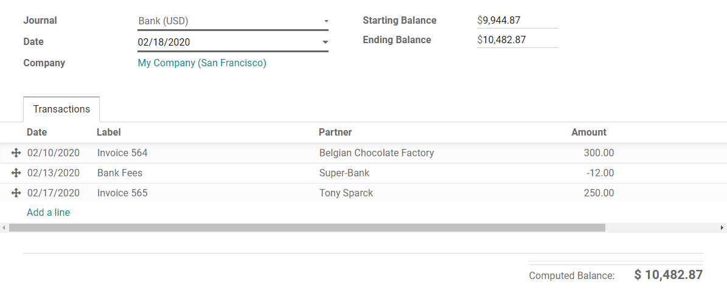Edit the Ending Balance field
727x293 pixels.
tap(517, 40)
